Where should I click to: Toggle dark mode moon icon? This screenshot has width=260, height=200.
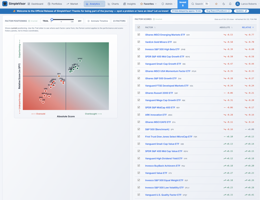coord(224,4)
